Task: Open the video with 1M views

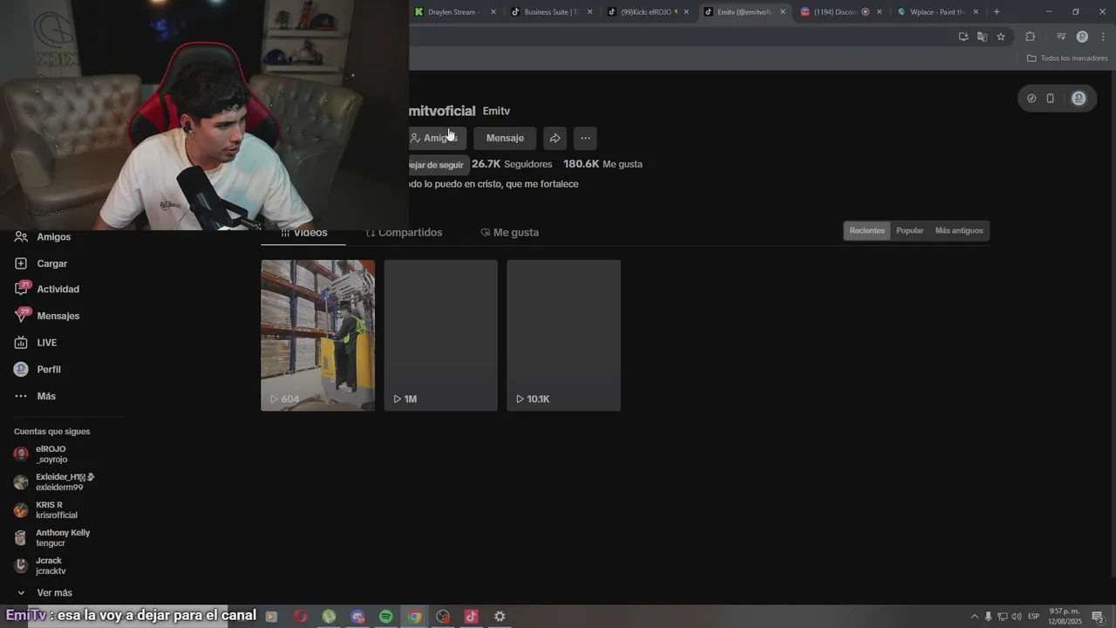Action: [441, 335]
